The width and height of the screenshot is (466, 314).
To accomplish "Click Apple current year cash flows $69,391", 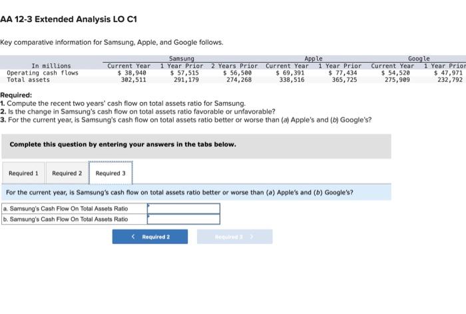I will (x=290, y=73).
